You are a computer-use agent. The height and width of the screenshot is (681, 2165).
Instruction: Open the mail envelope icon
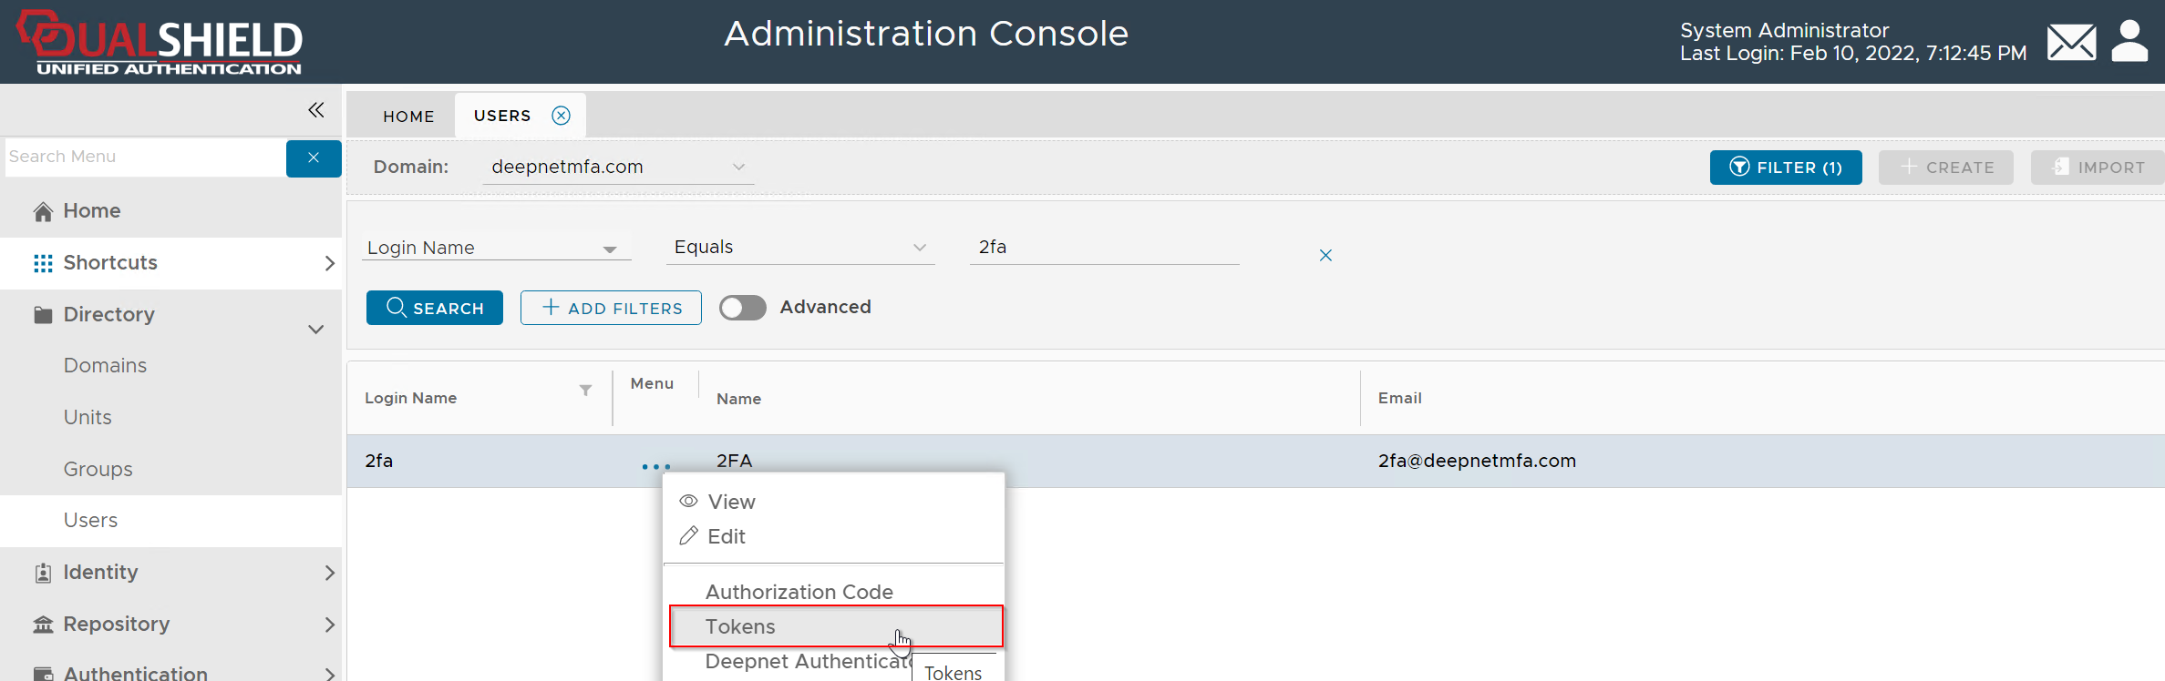[x=2071, y=42]
